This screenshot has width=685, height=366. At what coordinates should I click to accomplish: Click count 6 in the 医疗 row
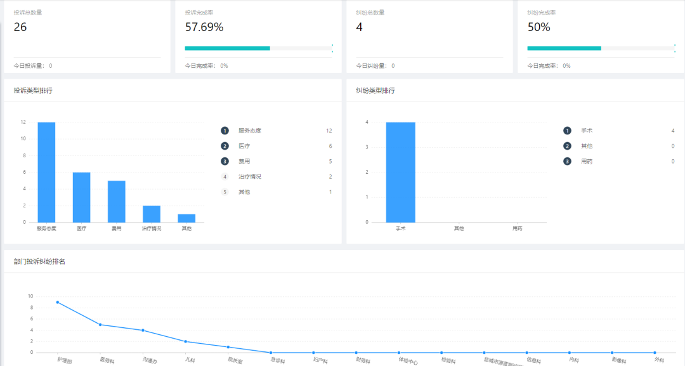pos(330,146)
